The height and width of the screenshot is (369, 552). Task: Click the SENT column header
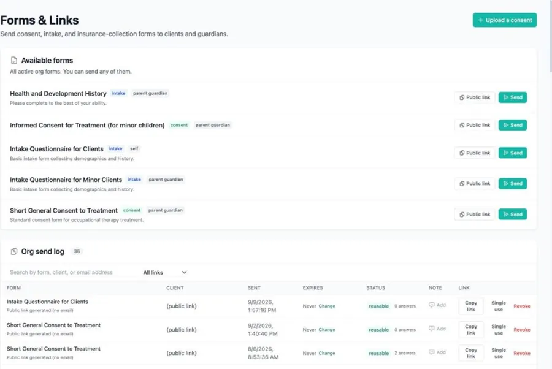[x=254, y=287]
